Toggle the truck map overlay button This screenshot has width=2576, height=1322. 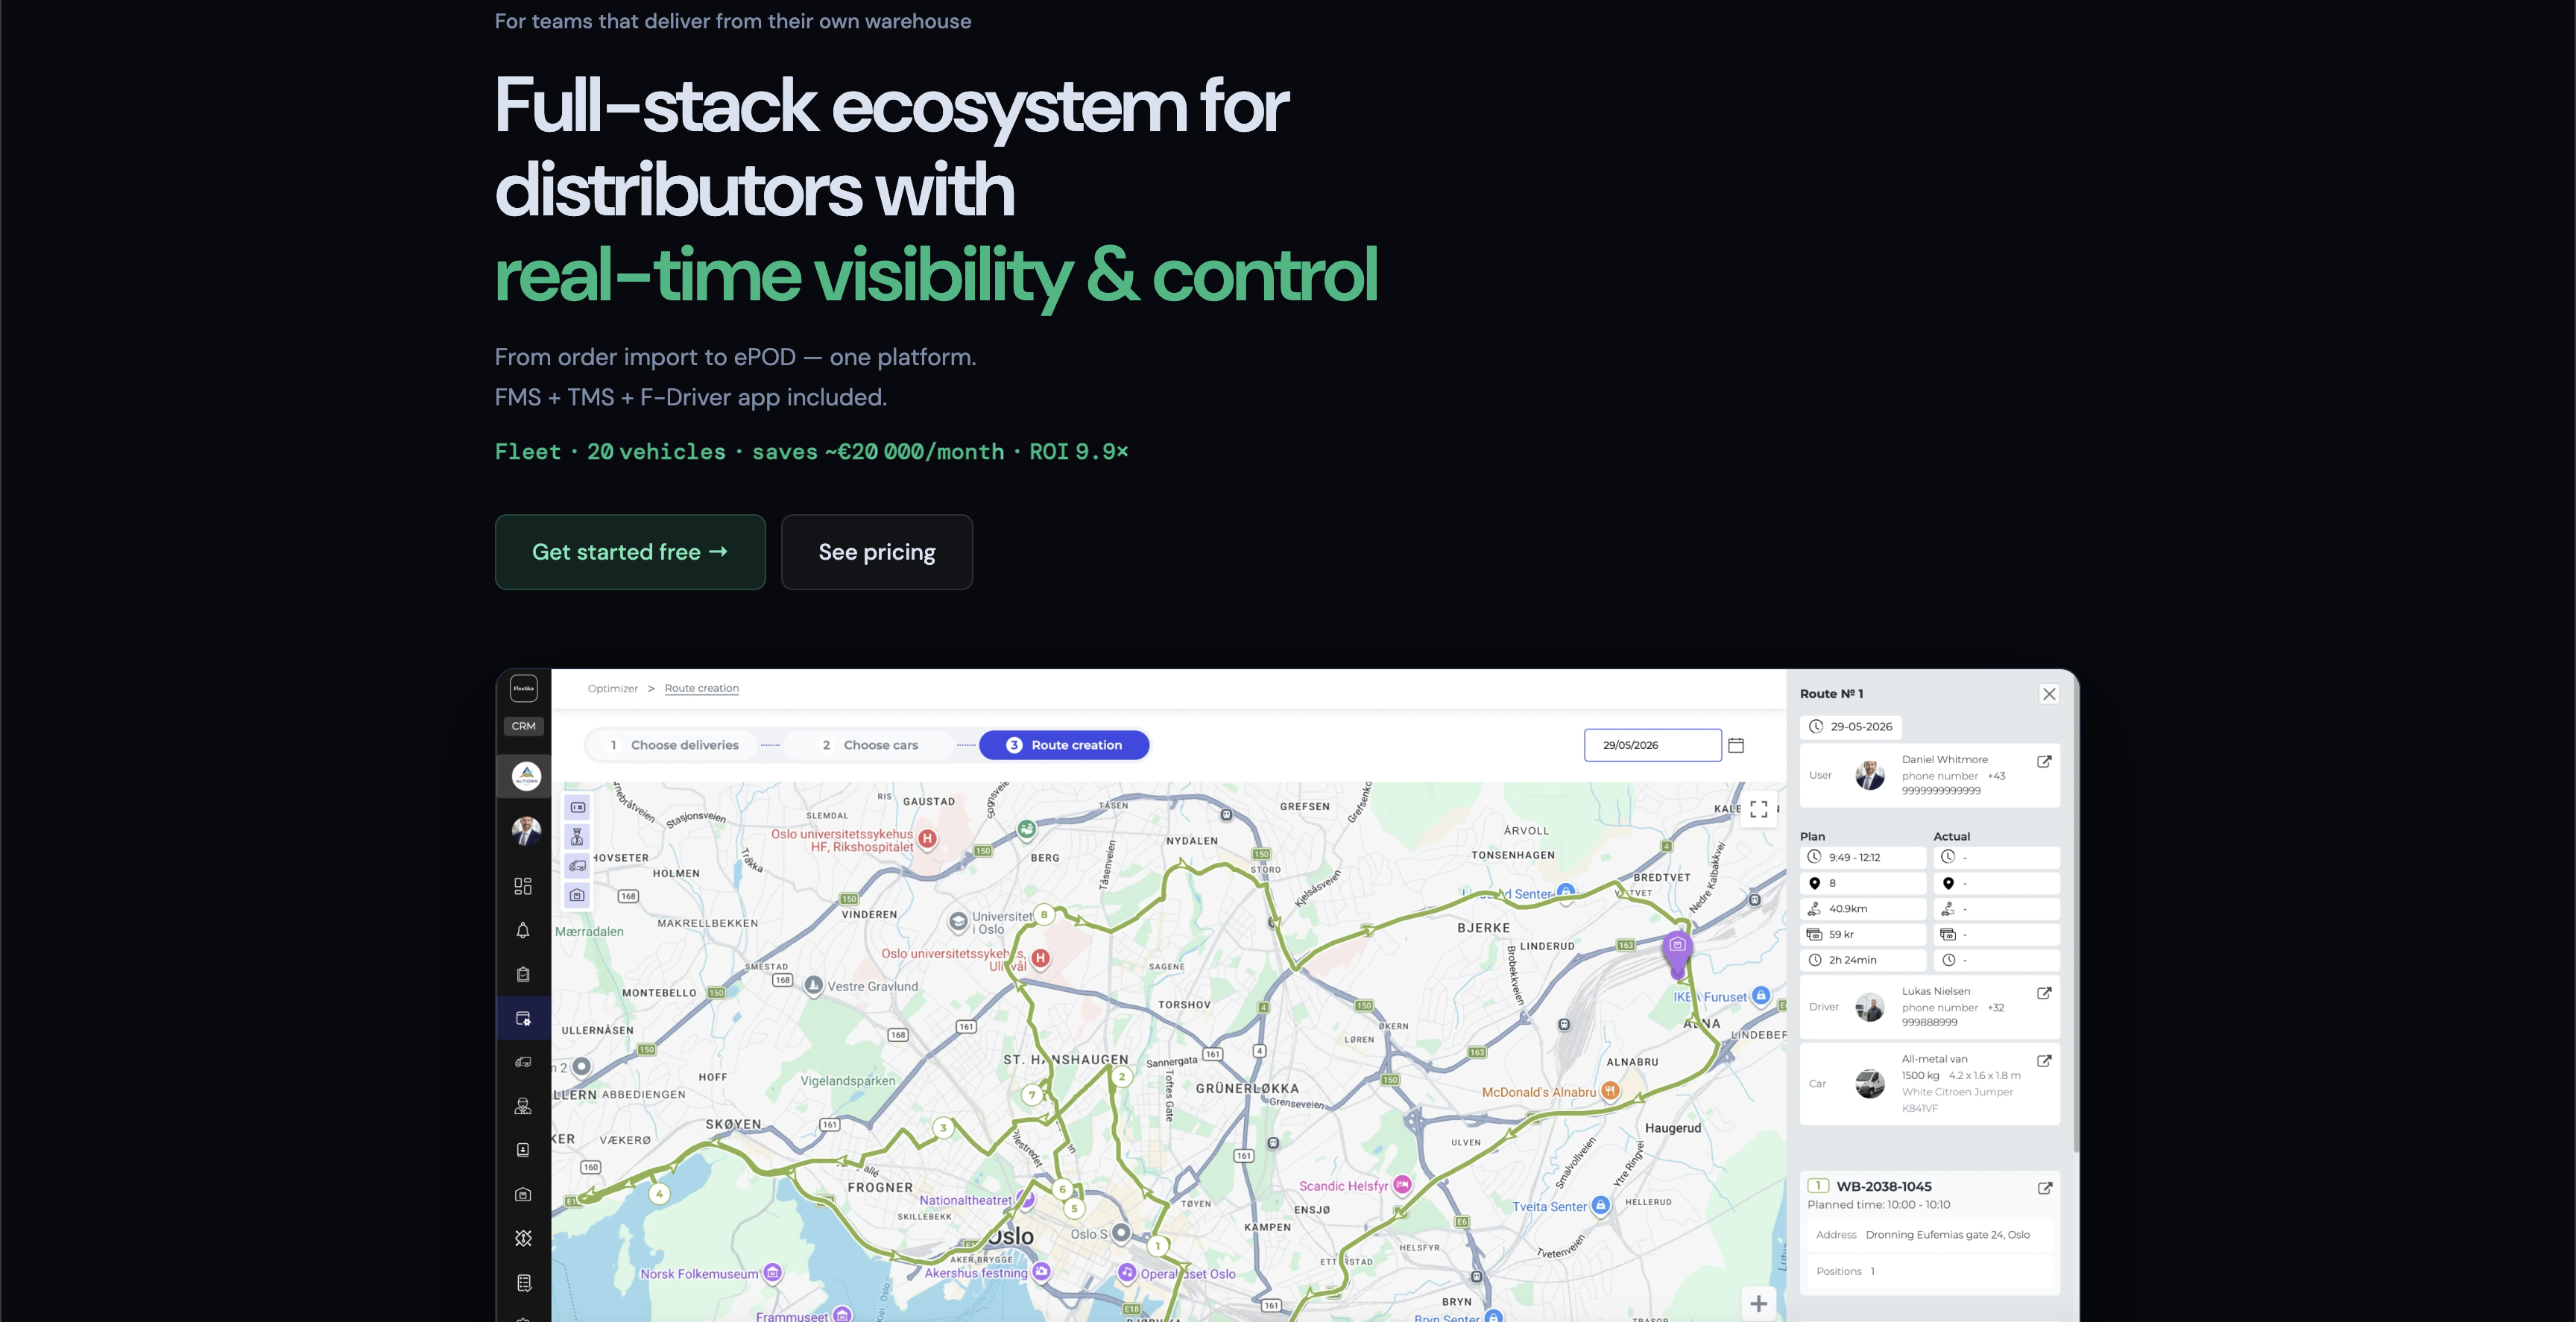coord(577,866)
